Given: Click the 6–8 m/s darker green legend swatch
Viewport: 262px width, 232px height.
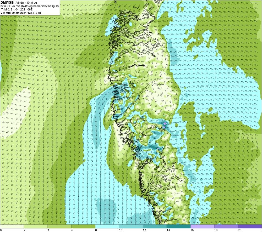Looking at the screenshot, I should (83, 226).
